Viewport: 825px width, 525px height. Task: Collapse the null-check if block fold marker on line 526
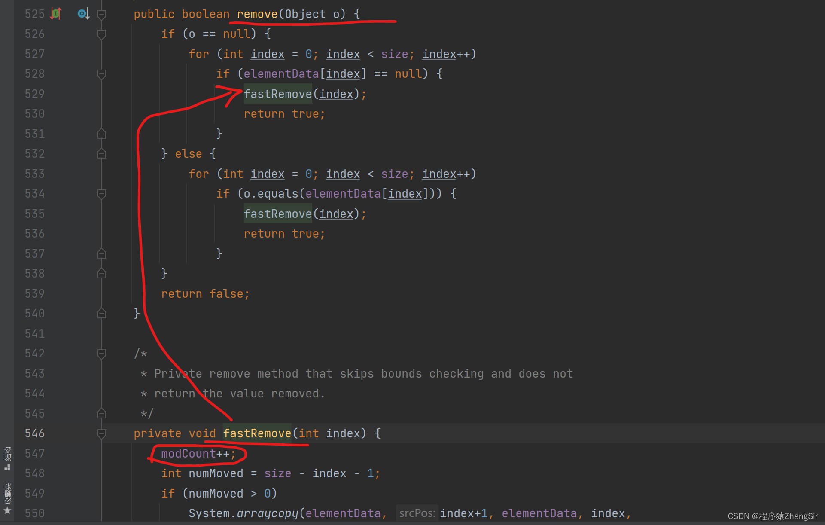102,34
